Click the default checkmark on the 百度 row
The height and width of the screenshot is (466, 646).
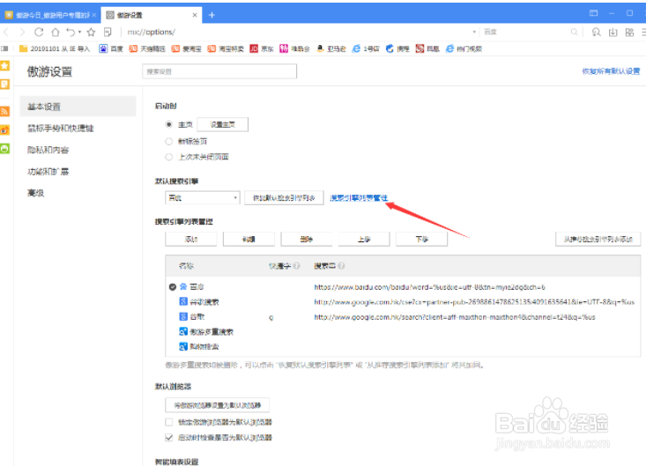pyautogui.click(x=173, y=287)
